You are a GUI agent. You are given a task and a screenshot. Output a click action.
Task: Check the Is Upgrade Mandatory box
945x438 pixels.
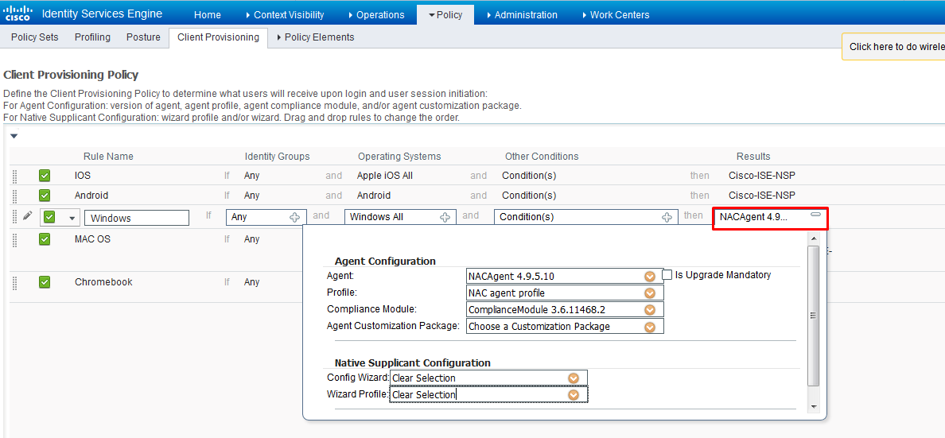point(667,275)
